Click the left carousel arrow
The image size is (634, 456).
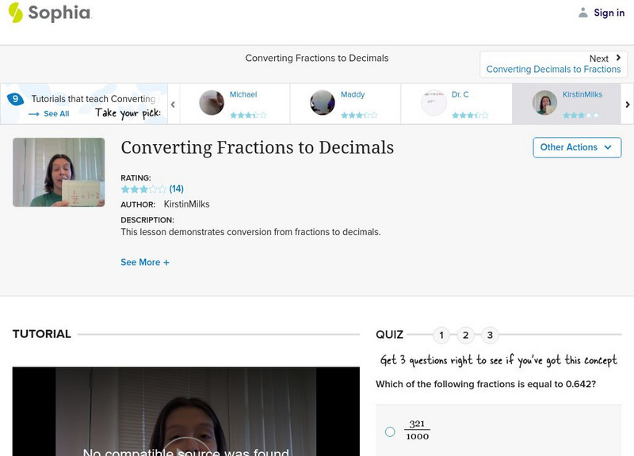[x=173, y=104]
